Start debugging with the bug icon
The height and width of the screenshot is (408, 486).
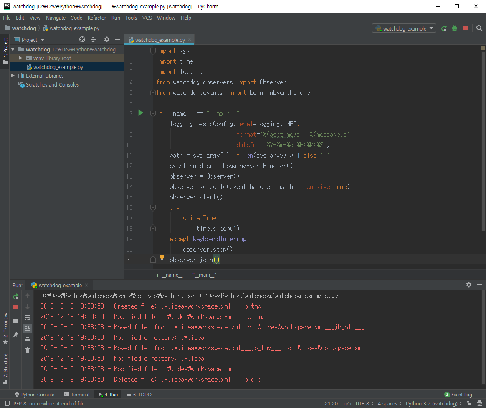(x=454, y=28)
